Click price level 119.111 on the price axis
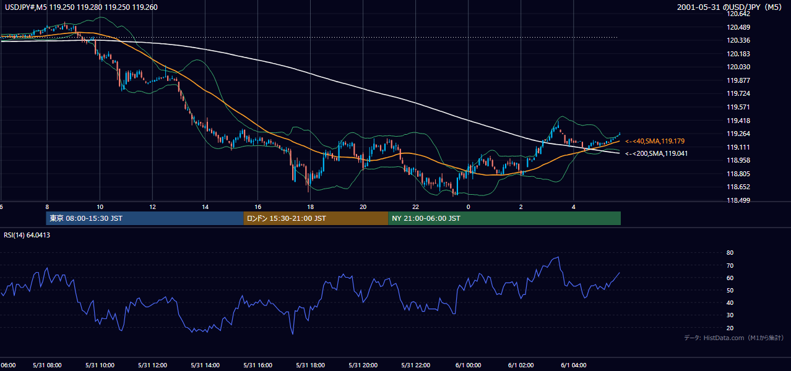This screenshot has width=791, height=371. point(739,147)
